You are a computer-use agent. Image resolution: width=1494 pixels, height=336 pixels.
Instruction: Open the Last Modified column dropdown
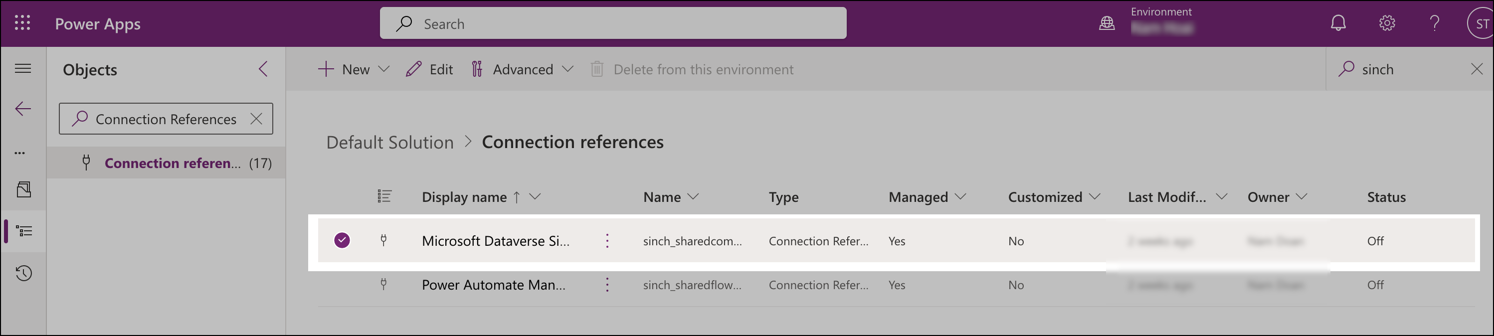coord(1221,196)
